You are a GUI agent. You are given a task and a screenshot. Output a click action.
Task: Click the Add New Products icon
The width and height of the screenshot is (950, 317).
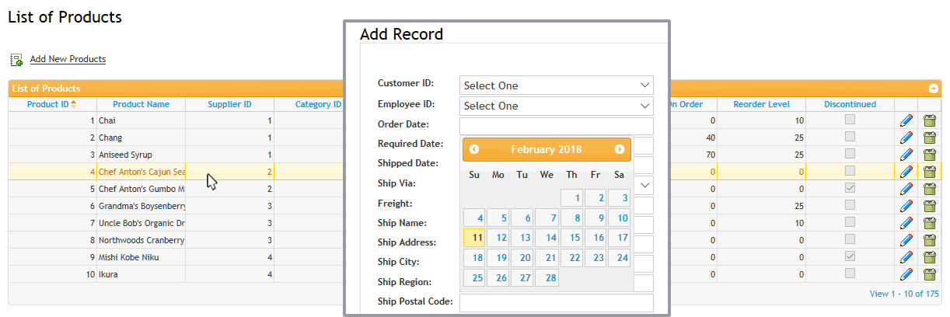pos(16,59)
